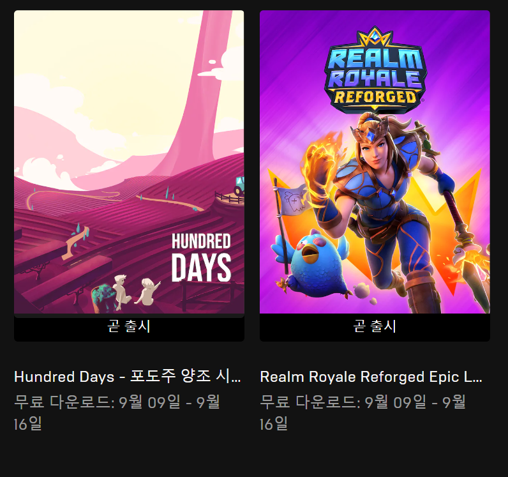The width and height of the screenshot is (508, 477).
Task: Open the Realm Royale Reforged Epic title link
Action: point(371,377)
